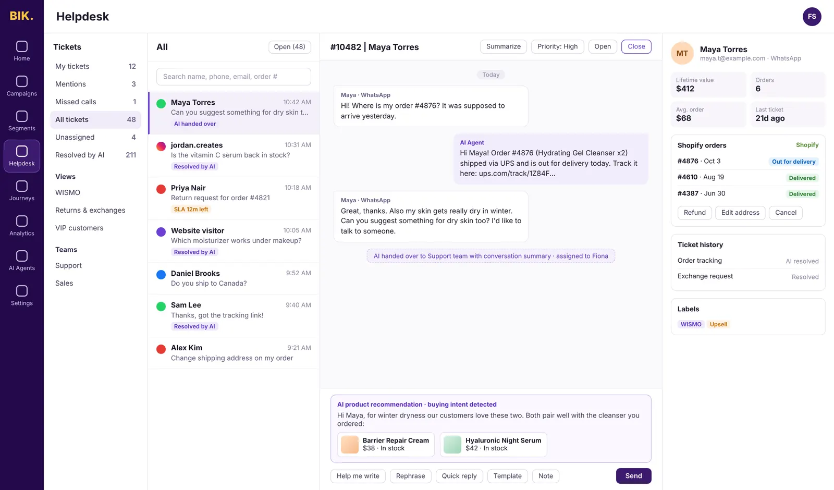Screen dimensions: 834x490
Task: Open the Mentions ticket list
Action: 95,84
